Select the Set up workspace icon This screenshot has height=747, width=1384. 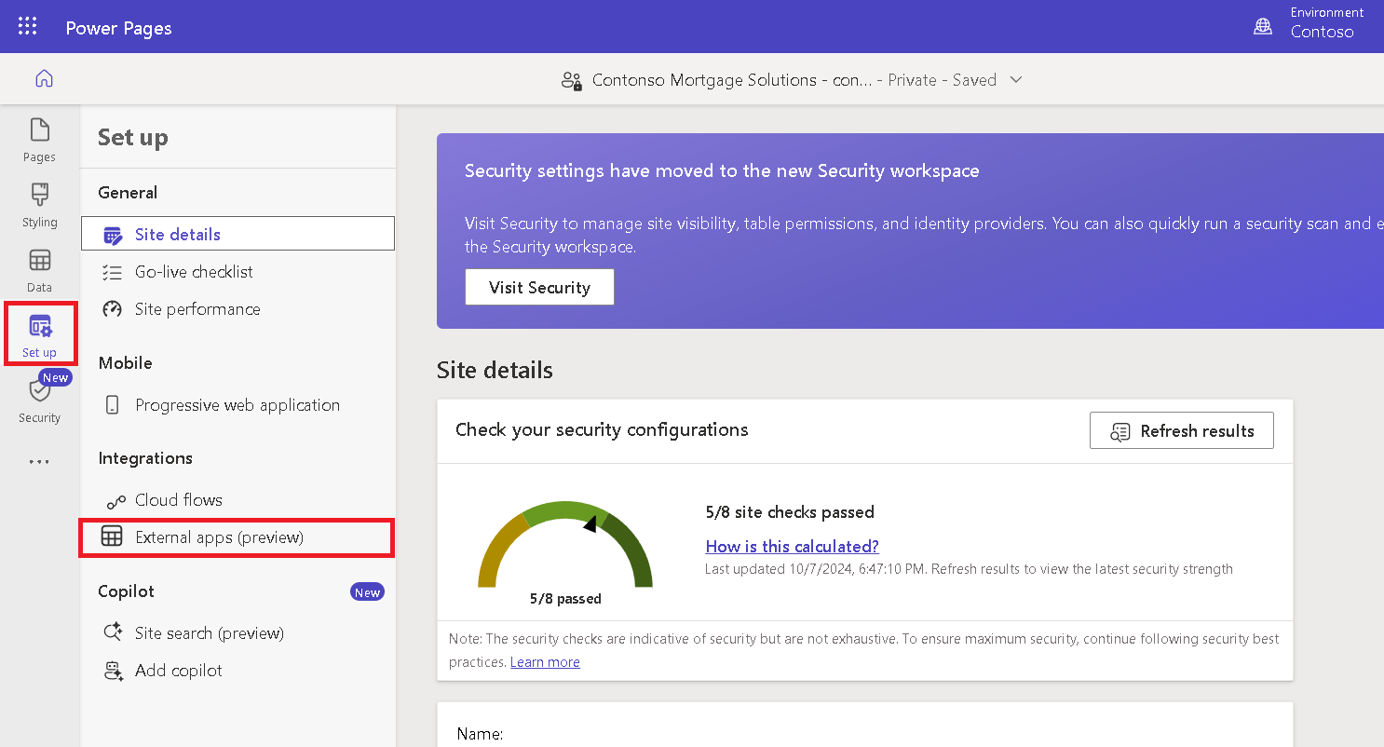(40, 335)
